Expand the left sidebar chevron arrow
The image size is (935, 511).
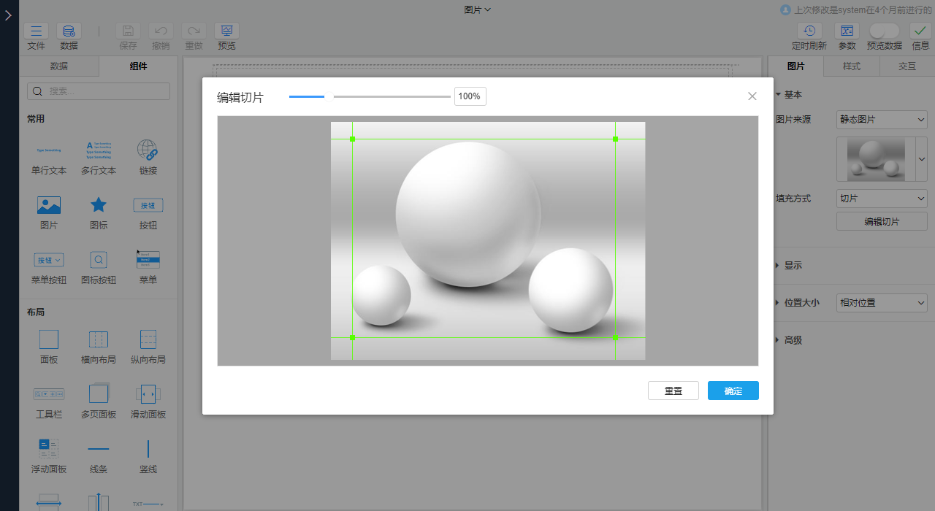pyautogui.click(x=8, y=15)
